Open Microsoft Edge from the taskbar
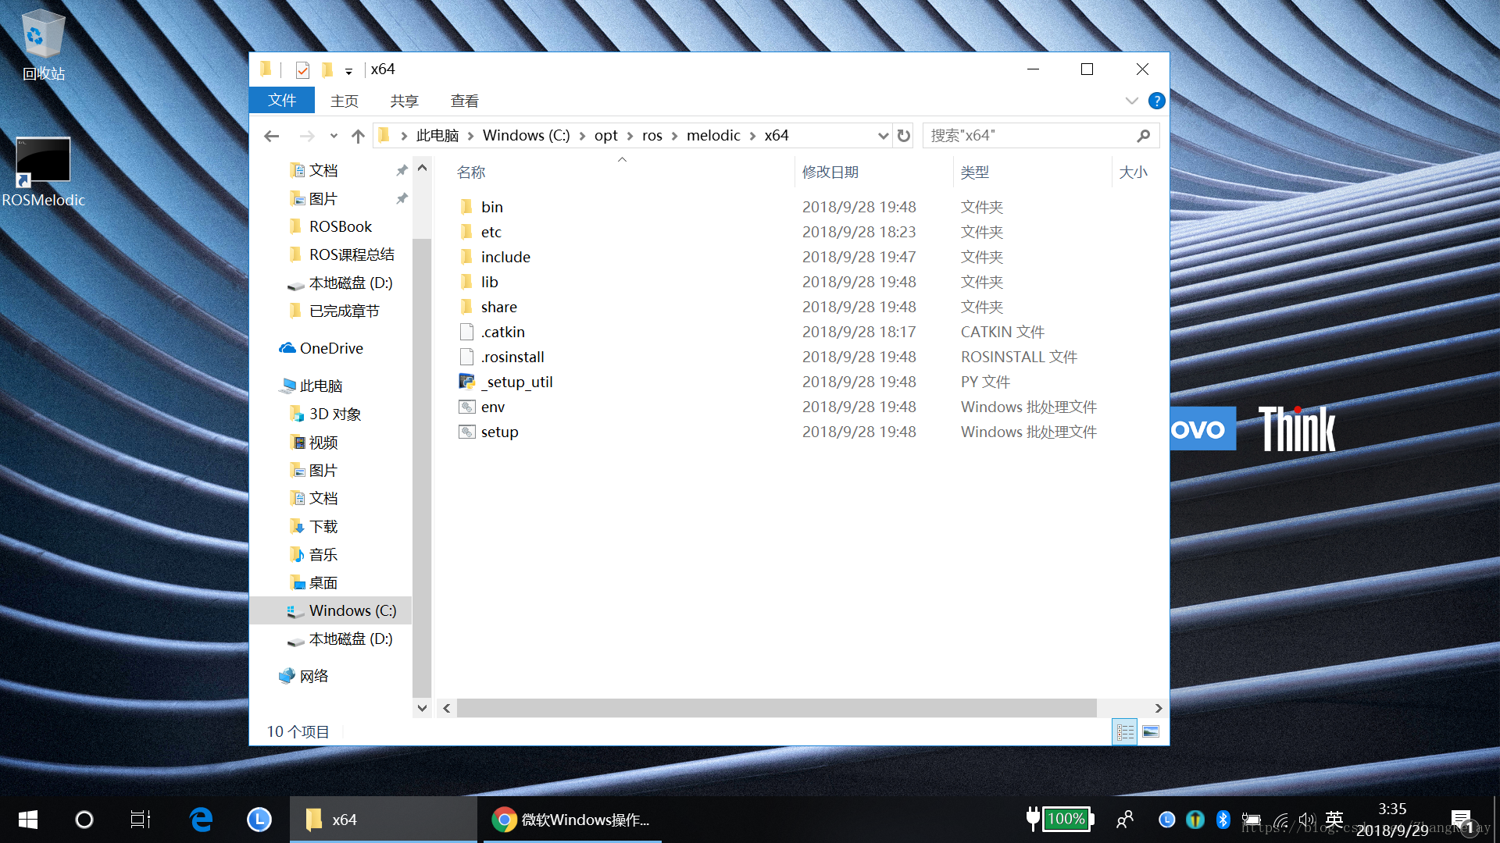Screen dimensions: 1500x843 point(201,819)
